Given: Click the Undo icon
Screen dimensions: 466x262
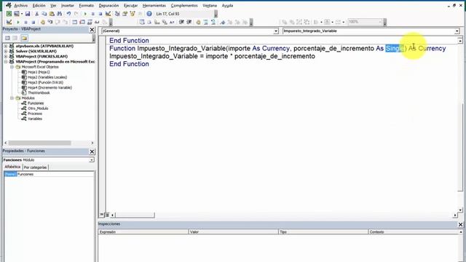Looking at the screenshot, I should (x=68, y=14).
